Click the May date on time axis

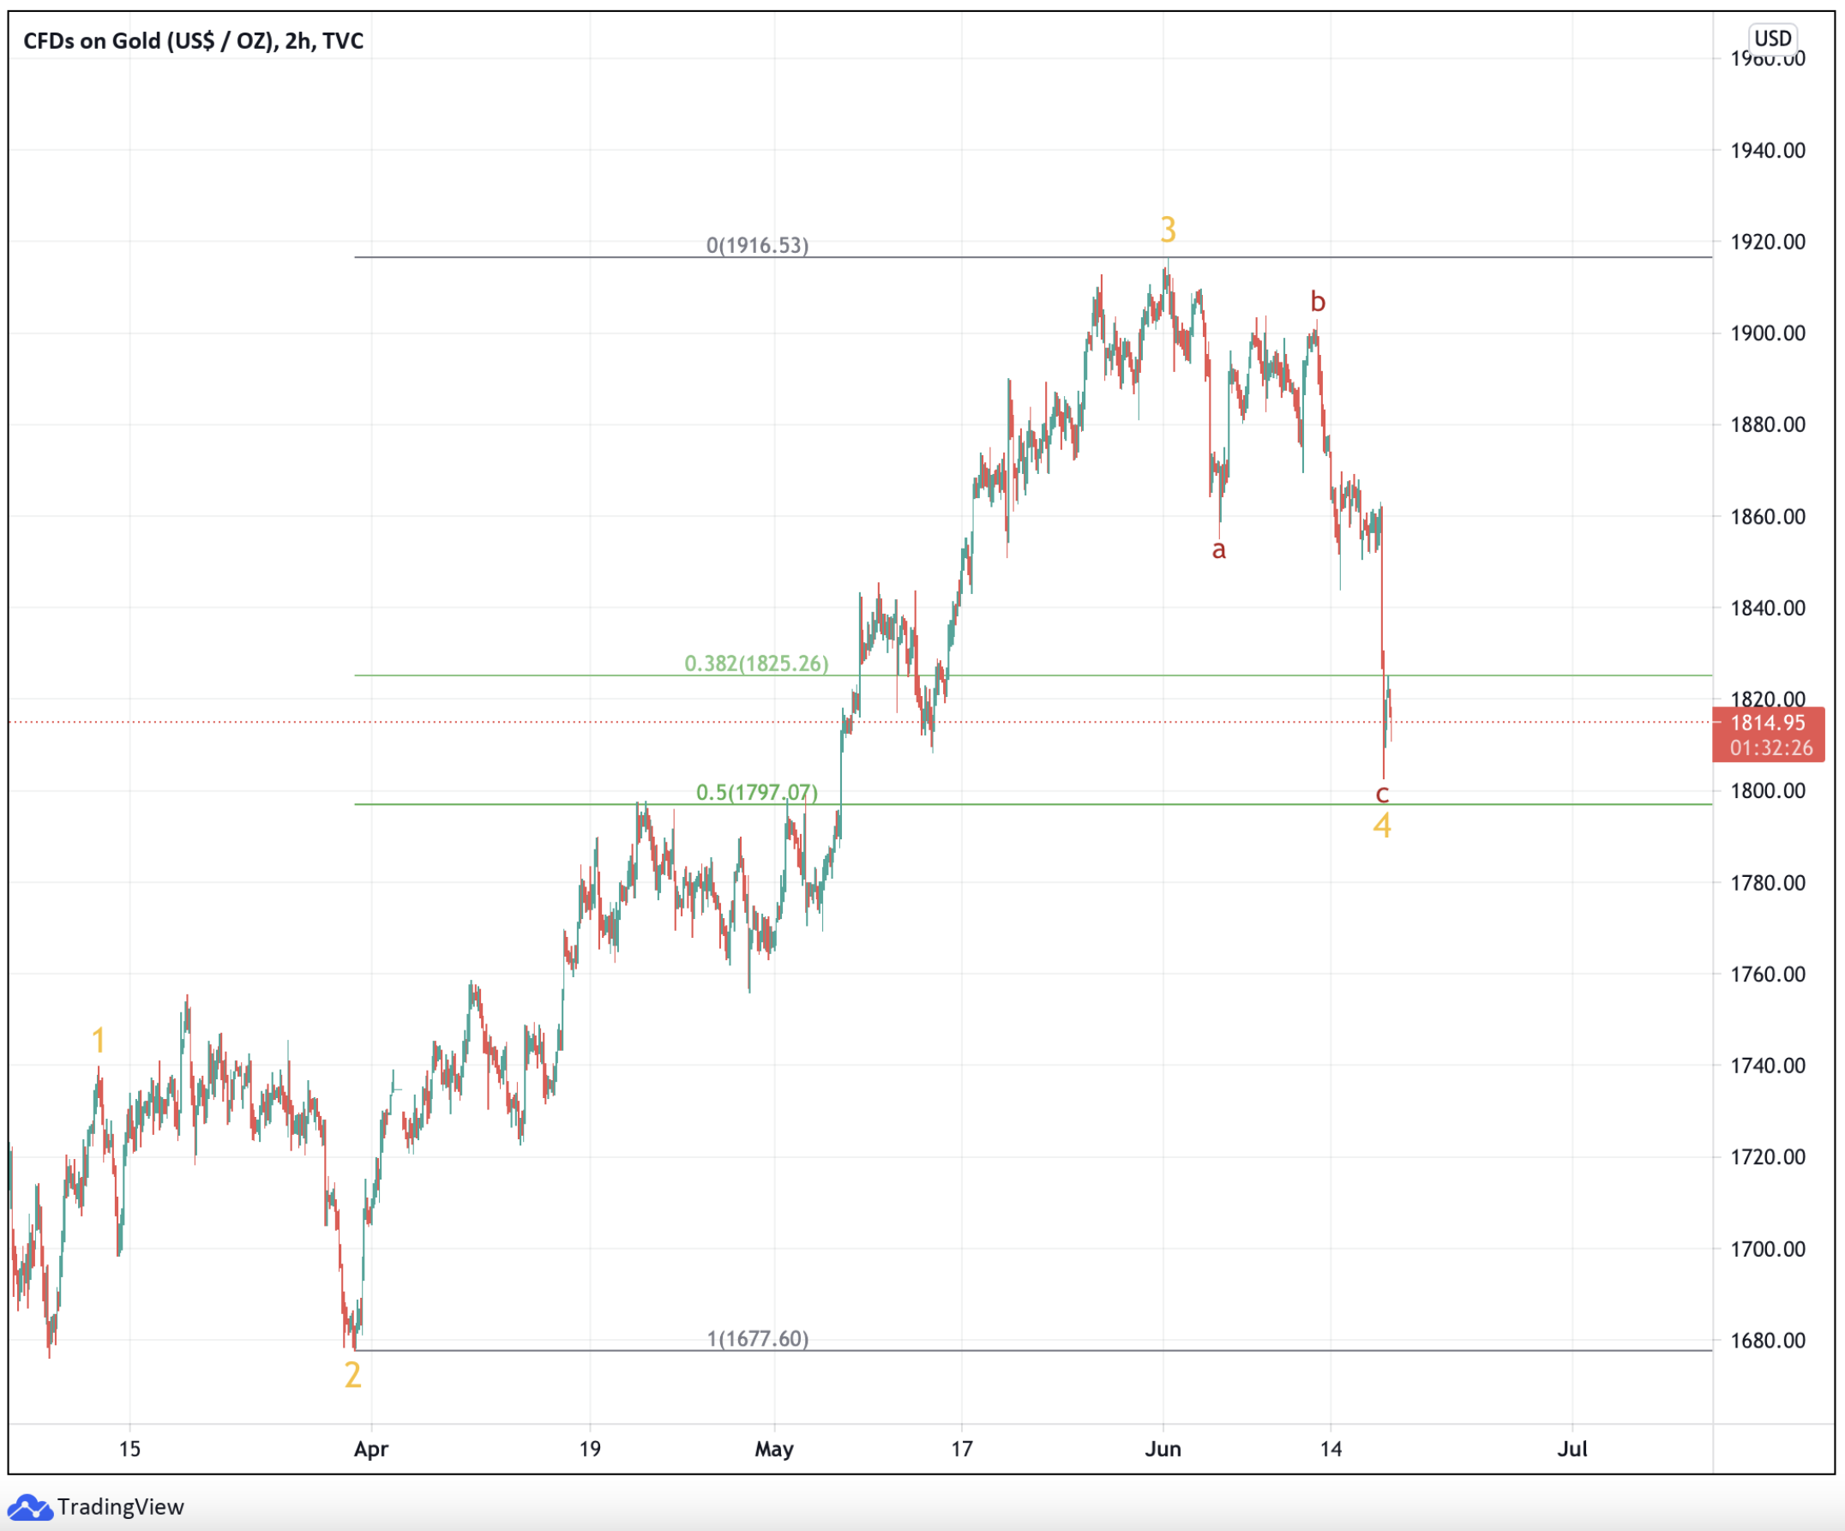(x=773, y=1450)
